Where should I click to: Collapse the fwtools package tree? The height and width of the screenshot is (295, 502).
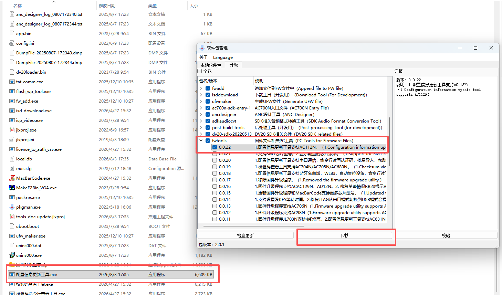click(x=201, y=141)
